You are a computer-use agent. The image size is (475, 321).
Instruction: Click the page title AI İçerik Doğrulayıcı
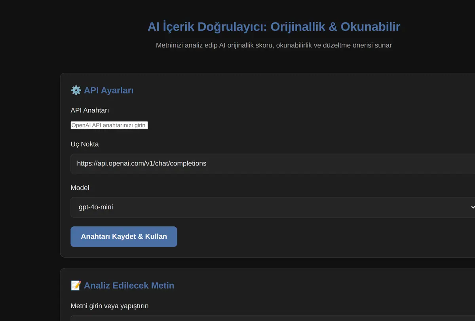pos(274,27)
